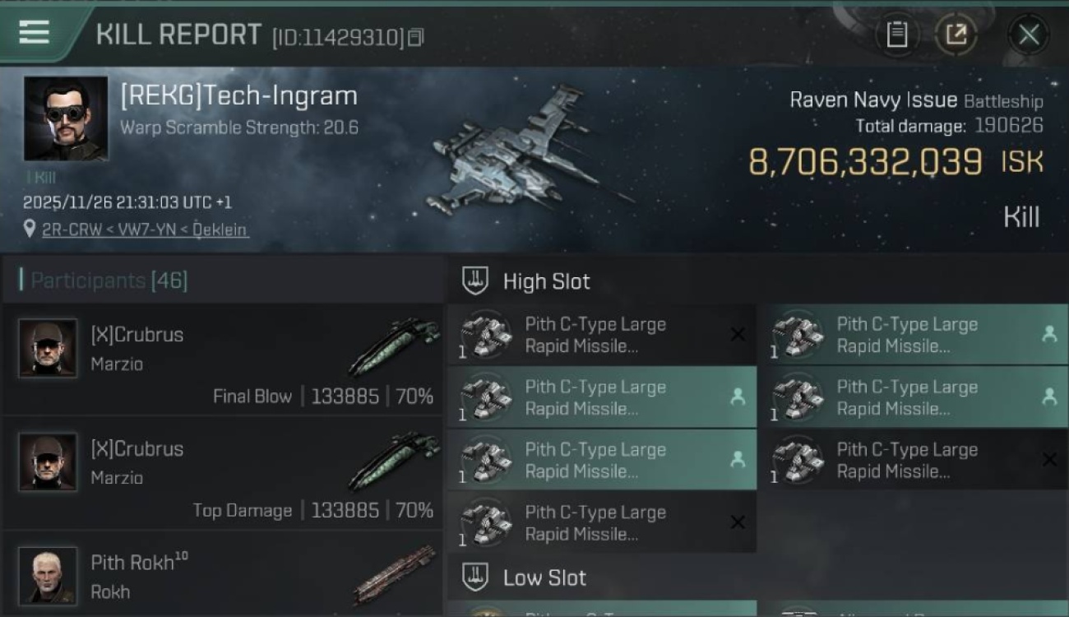
Task: Click the Low Slot section icon
Action: pyautogui.click(x=475, y=578)
